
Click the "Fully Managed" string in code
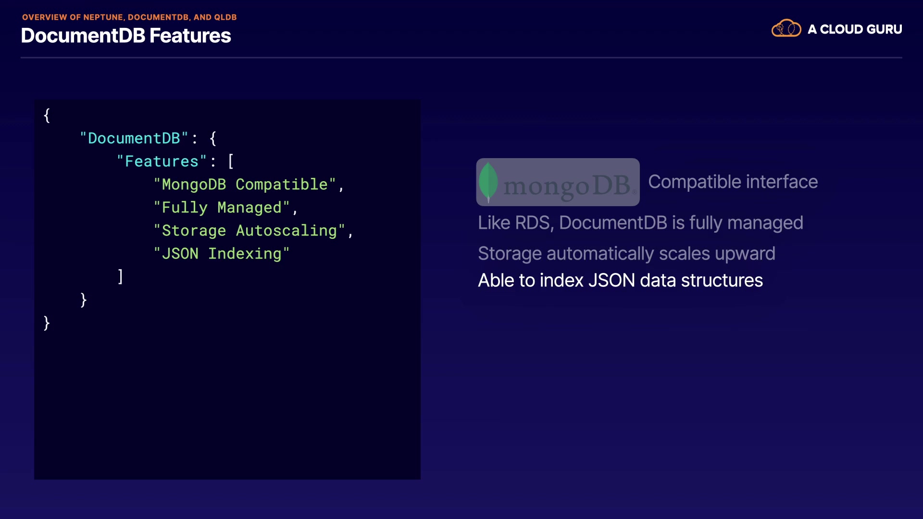point(221,208)
